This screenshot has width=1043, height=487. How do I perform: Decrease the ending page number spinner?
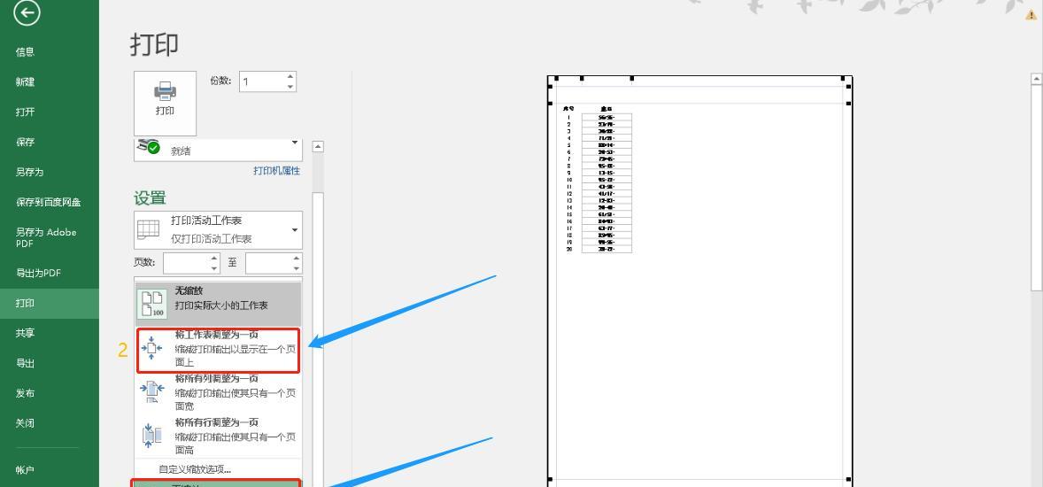pyautogui.click(x=297, y=268)
